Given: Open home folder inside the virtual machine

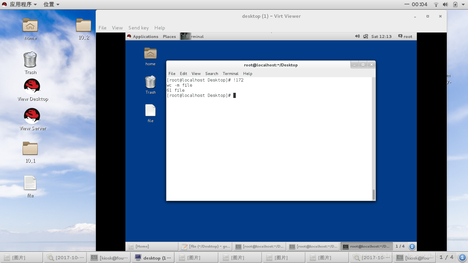Looking at the screenshot, I should (x=150, y=57).
